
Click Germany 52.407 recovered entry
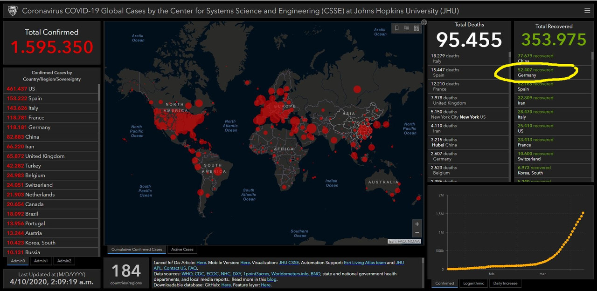(x=552, y=73)
